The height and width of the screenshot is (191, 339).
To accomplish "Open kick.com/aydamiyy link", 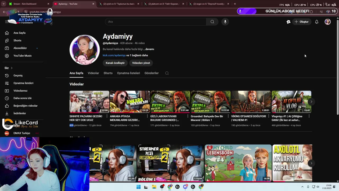I will pos(114,55).
